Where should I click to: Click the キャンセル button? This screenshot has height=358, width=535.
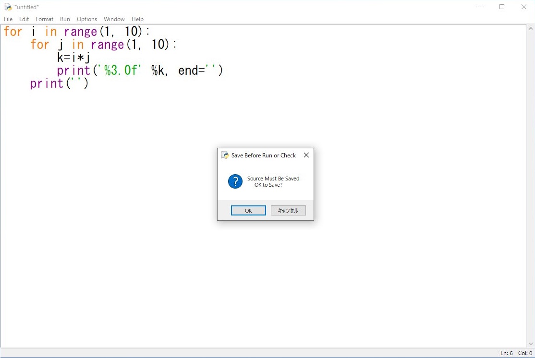click(x=288, y=211)
